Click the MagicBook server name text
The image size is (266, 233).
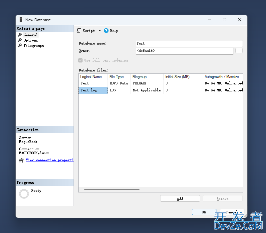tap(28, 142)
